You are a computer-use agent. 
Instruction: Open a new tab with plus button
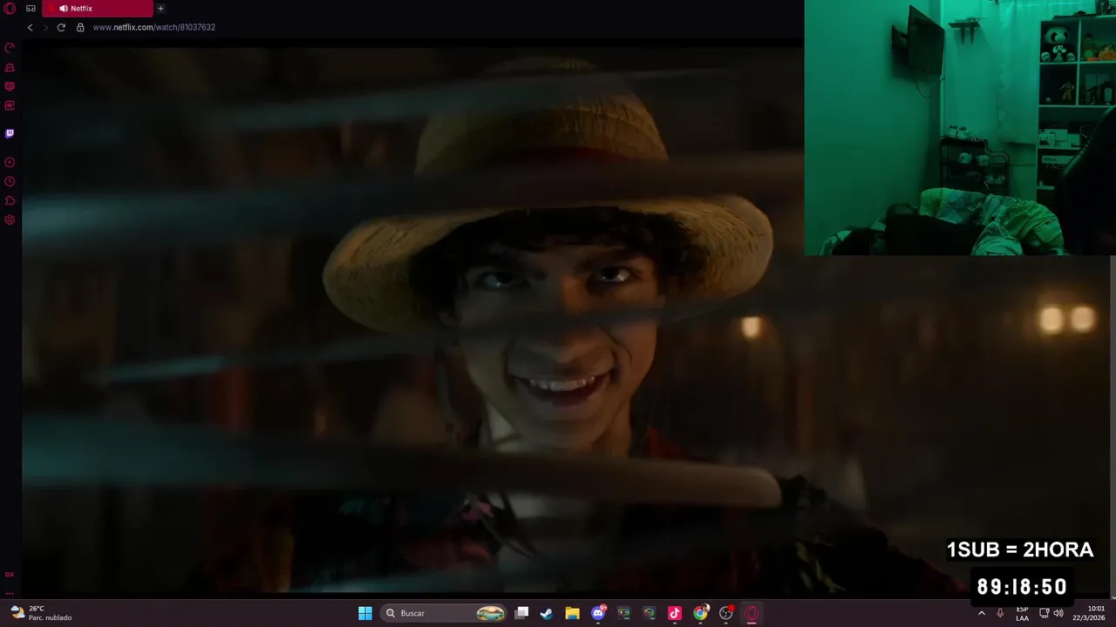(160, 9)
